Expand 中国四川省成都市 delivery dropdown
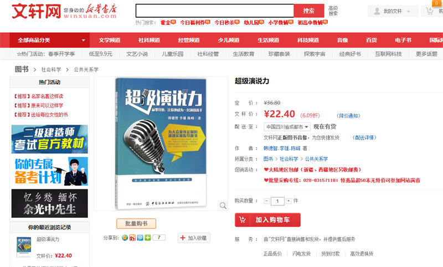Screen dimensions: 443x267 coord(287,127)
